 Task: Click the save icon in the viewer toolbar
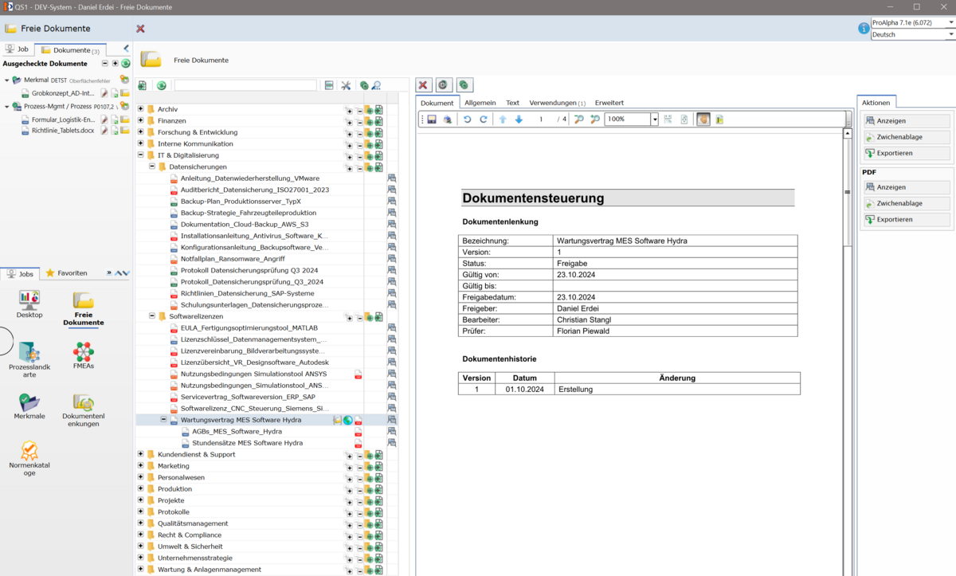point(431,120)
